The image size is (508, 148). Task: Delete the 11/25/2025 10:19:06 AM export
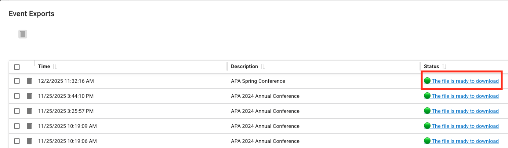point(29,141)
